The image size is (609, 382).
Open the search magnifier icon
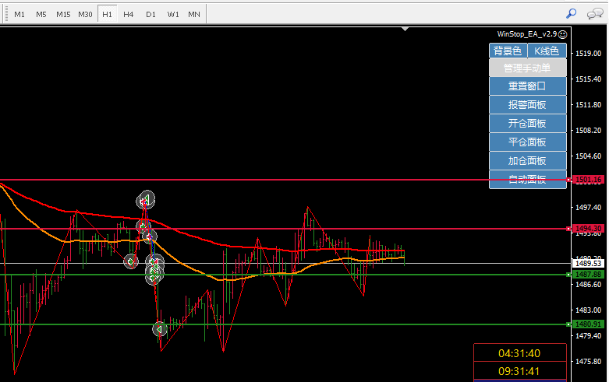point(571,14)
